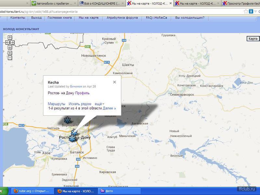Image resolution: width=260 pixels, height=195 pixels.
Task: Click the Азов city label
Action: click(46, 153)
